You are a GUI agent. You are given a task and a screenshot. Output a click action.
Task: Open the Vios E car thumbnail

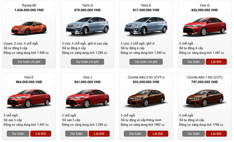coord(29,99)
